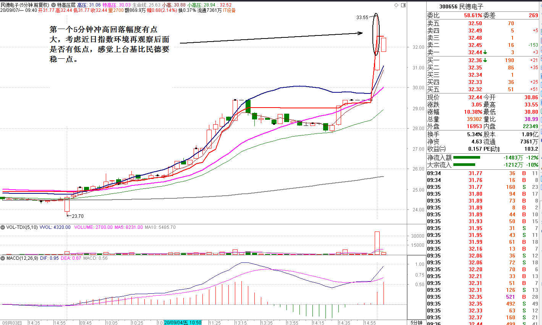Click the 生命线 25.63 indicator value
This screenshot has height=325, width=542.
click(x=146, y=5)
